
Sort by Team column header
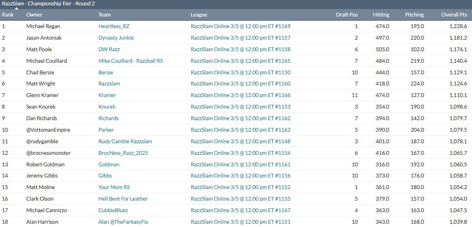tap(105, 14)
